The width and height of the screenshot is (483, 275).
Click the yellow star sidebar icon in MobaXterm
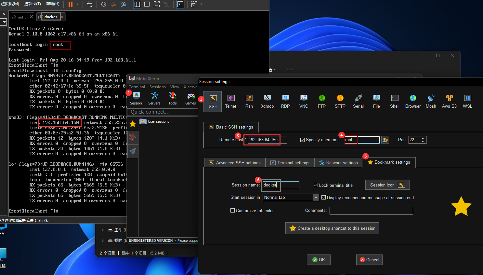(133, 124)
